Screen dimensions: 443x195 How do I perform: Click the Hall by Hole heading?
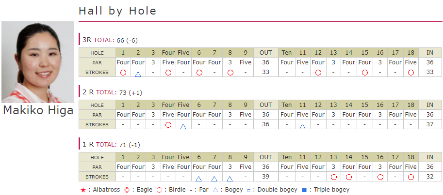coord(117,11)
